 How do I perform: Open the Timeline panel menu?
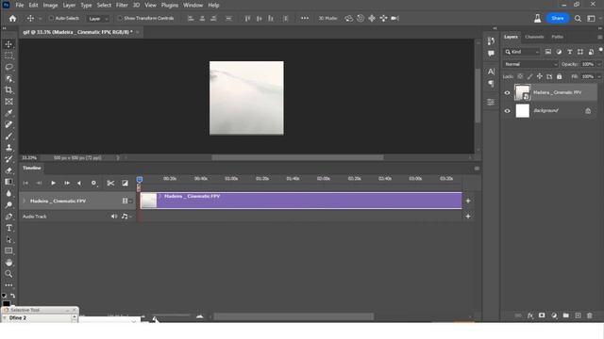click(x=477, y=169)
